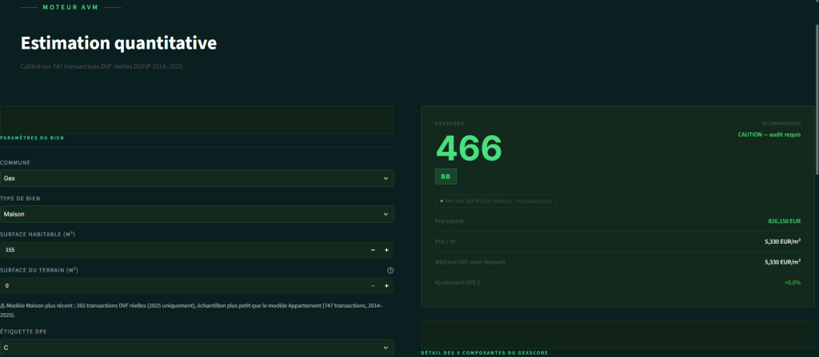The image size is (819, 357).
Task: Click the Modèle Maison plus récent warning note
Action: [x=191, y=310]
